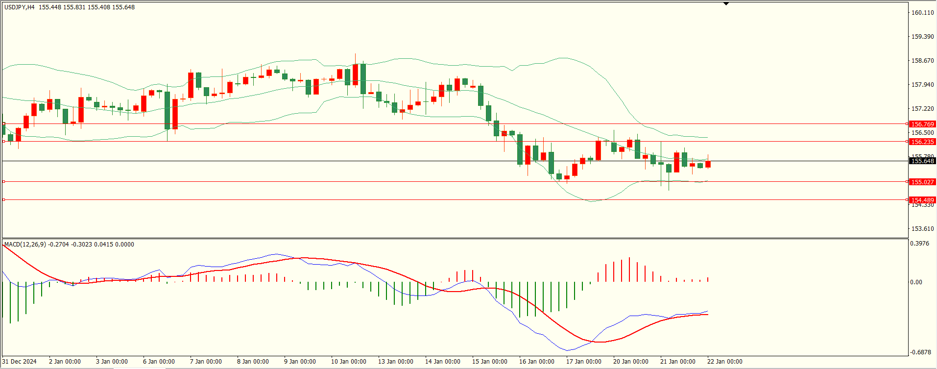Select the 155.648 current price label
Image resolution: width=937 pixels, height=369 pixels.
(x=922, y=161)
